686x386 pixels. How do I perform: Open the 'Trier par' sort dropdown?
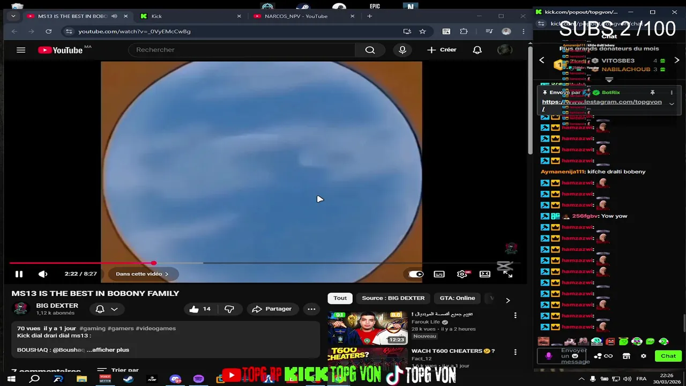tap(118, 370)
